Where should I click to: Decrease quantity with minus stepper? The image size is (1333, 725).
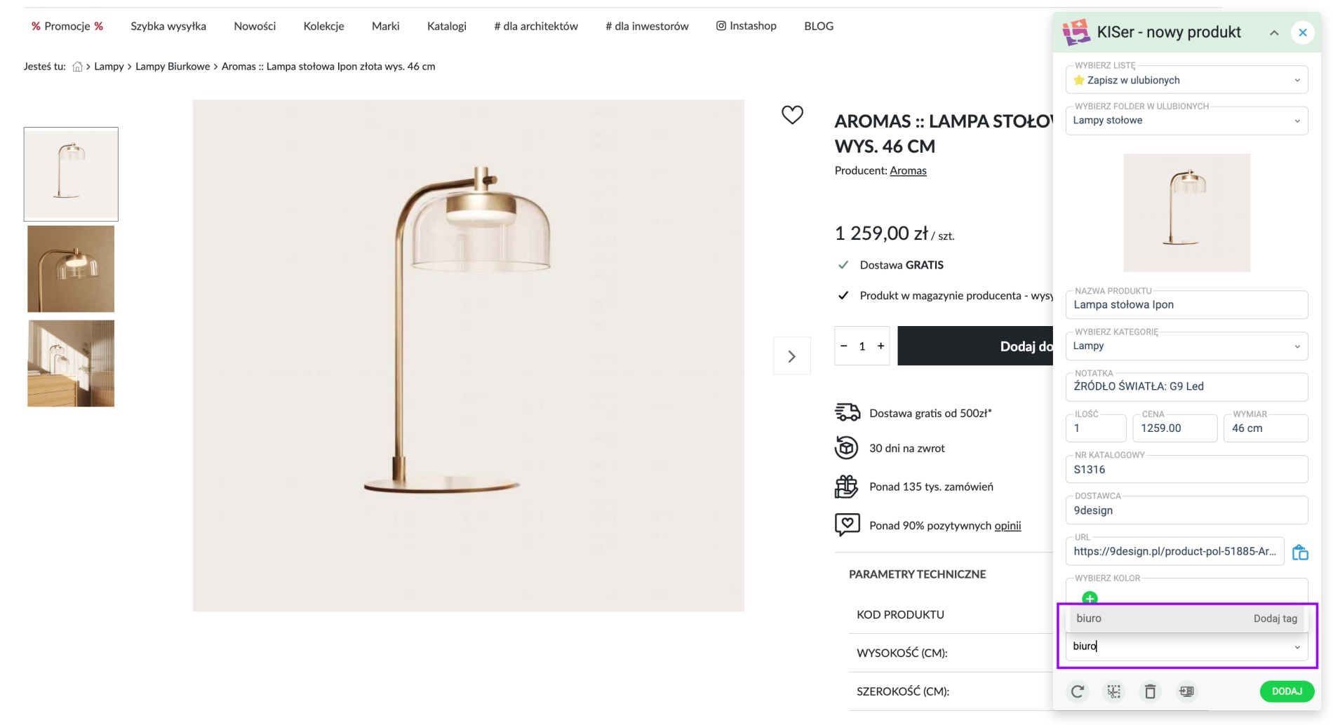point(843,346)
